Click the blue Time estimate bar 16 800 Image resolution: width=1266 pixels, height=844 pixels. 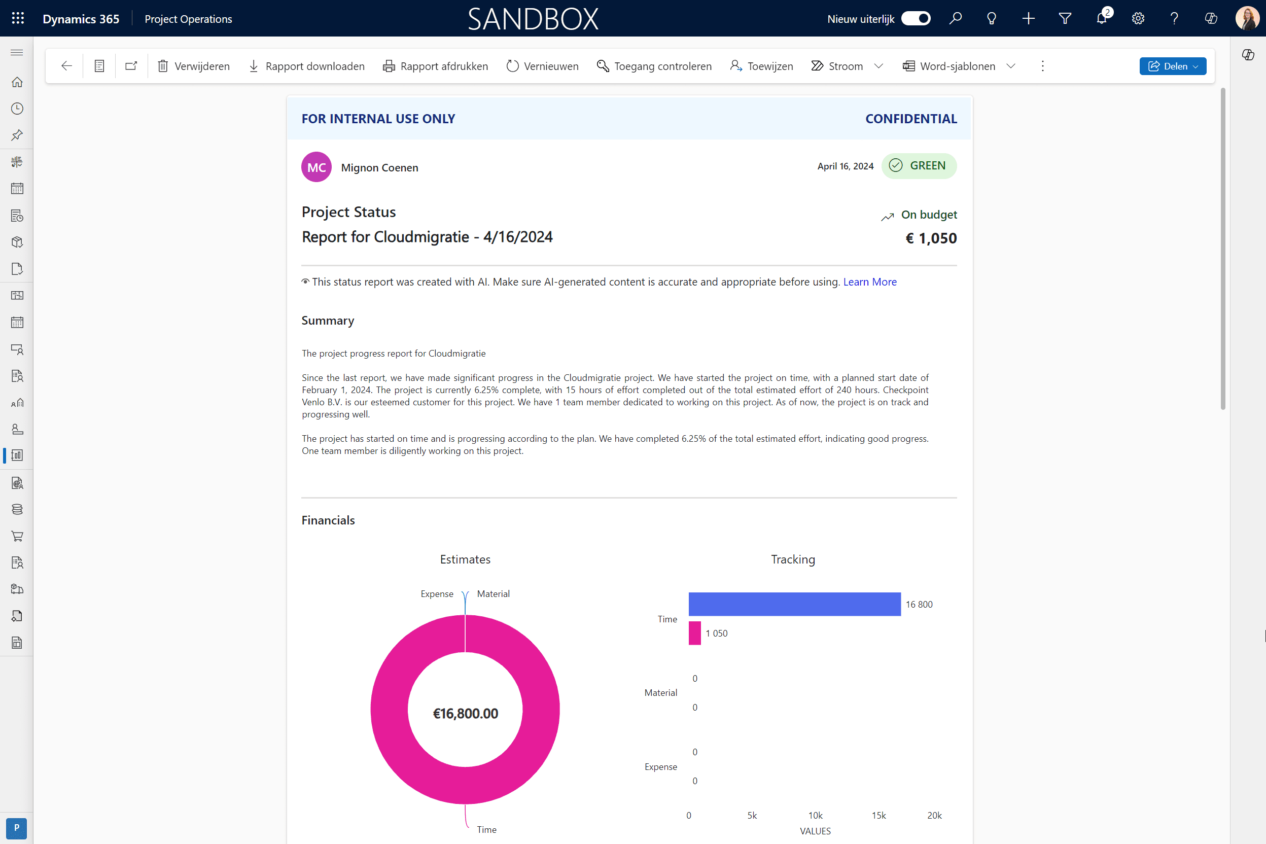tap(794, 604)
